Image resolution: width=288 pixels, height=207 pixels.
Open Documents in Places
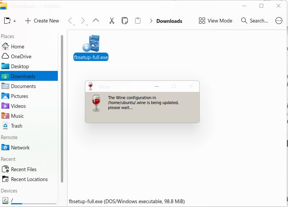[29, 86]
